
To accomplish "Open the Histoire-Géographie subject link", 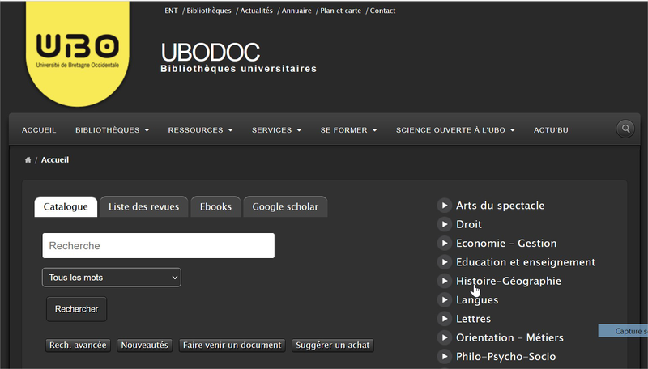I will [x=508, y=281].
